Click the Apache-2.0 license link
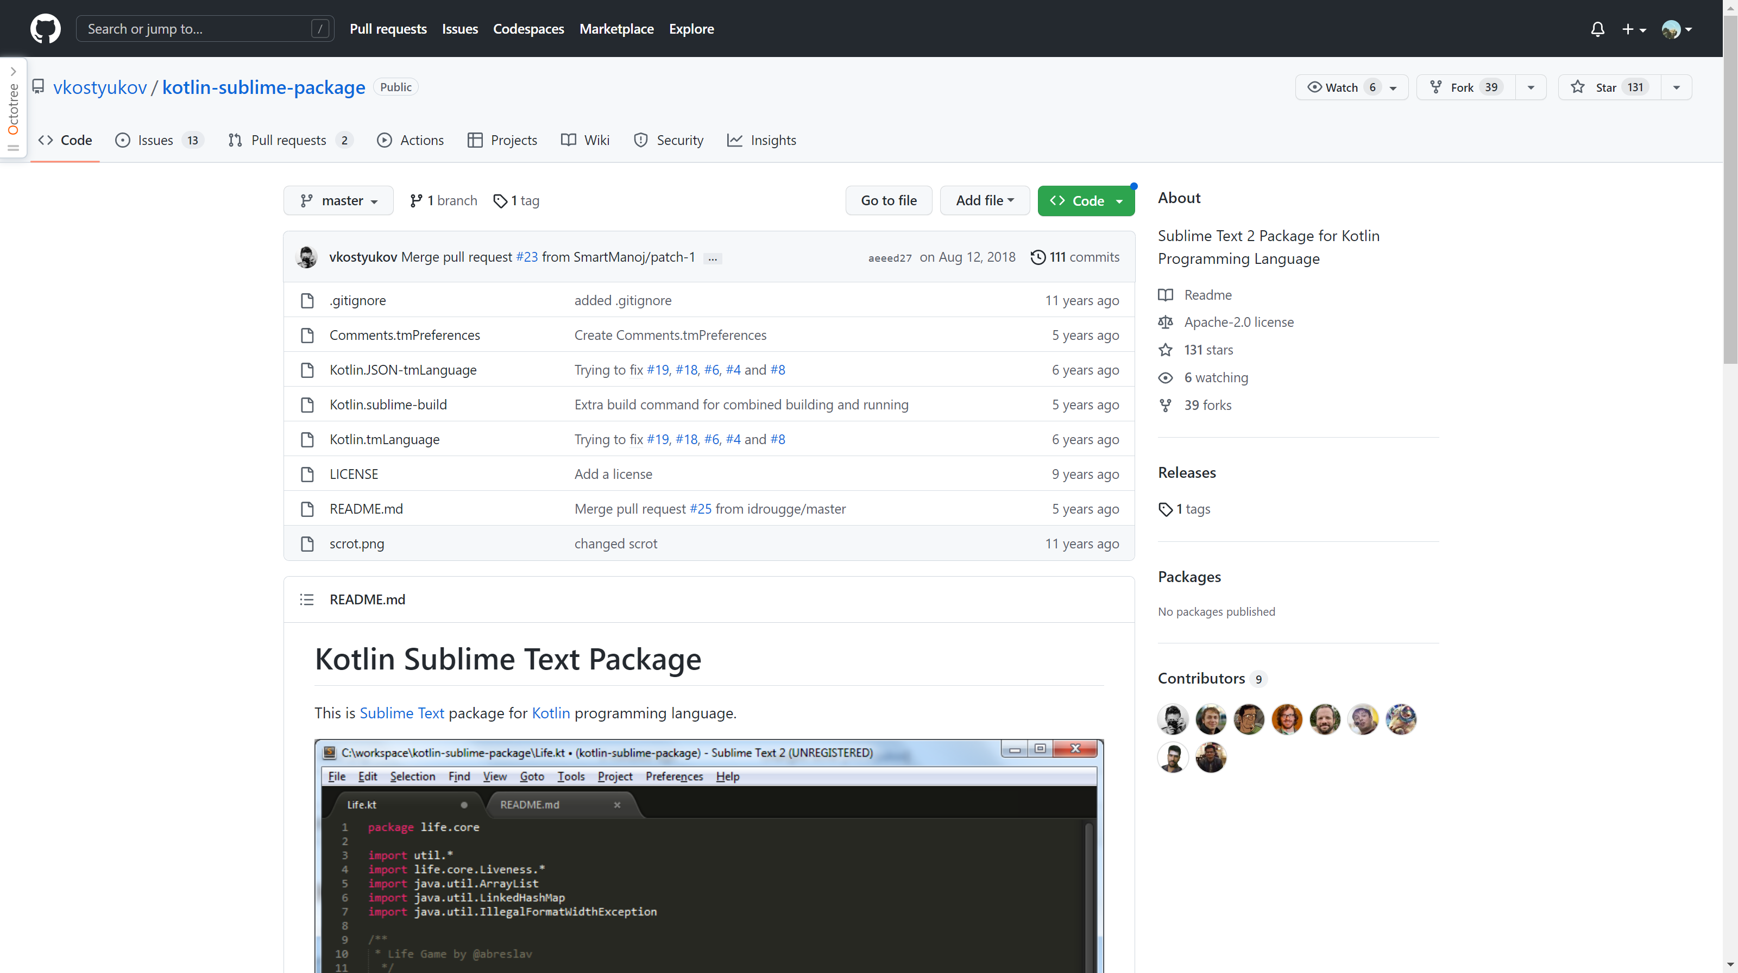Screen dimensions: 1738x973 click(1239, 323)
